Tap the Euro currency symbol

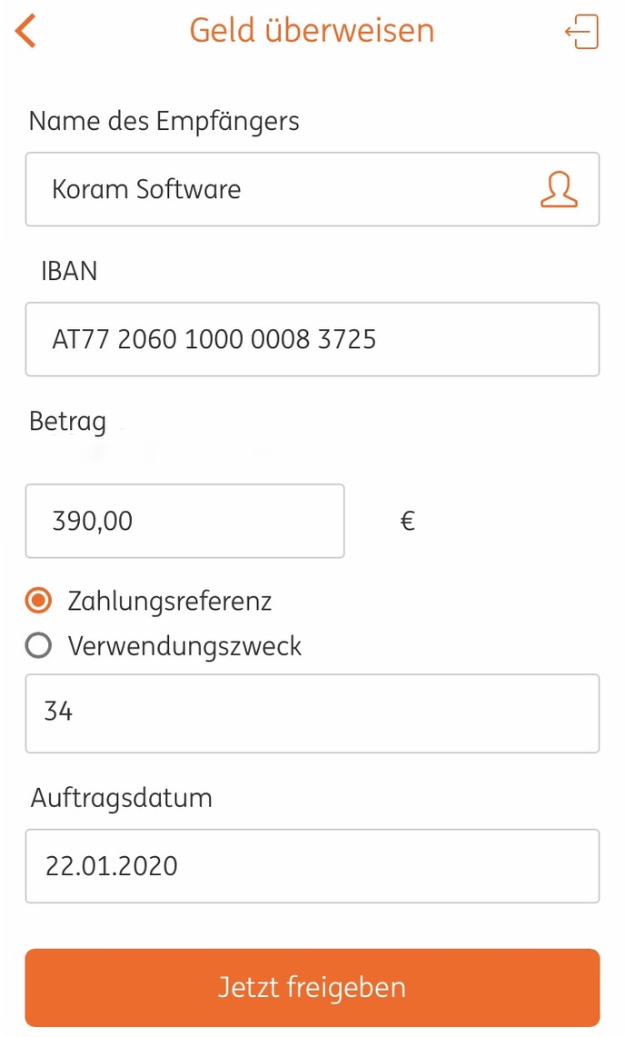(407, 521)
